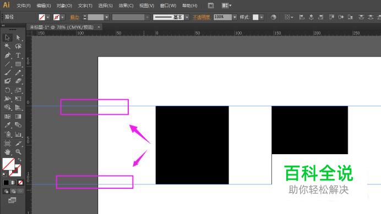Select the Mesh tool

(x=7, y=116)
